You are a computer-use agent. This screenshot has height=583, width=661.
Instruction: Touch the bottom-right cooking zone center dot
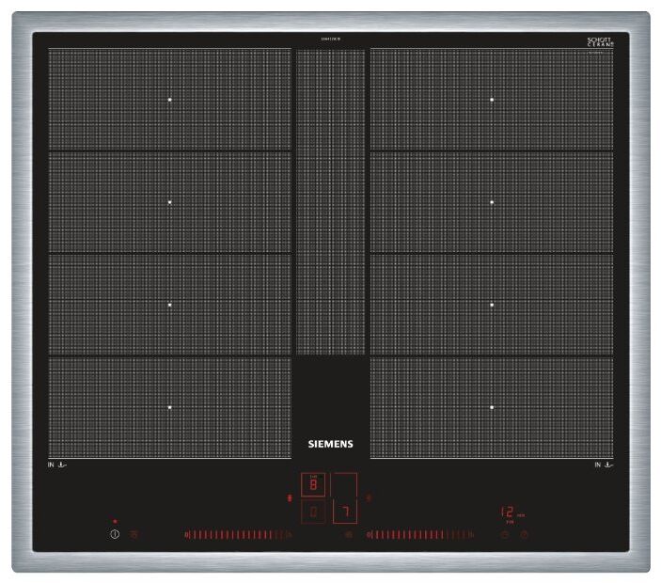click(491, 407)
